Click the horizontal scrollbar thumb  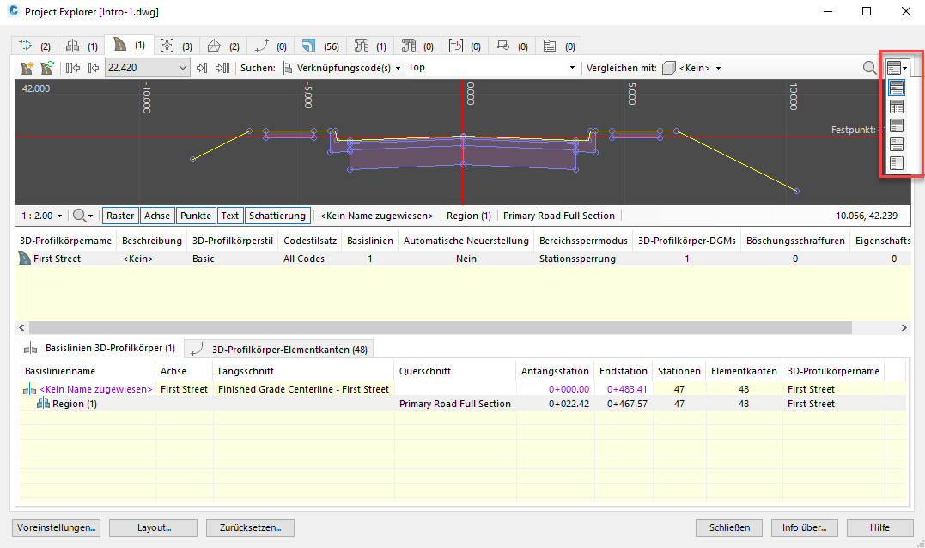point(440,327)
